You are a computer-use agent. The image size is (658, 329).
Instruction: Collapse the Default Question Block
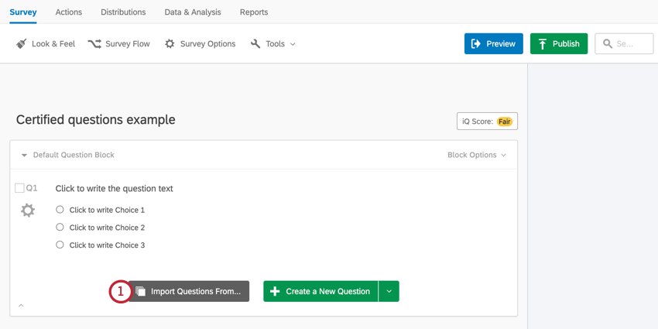24,156
